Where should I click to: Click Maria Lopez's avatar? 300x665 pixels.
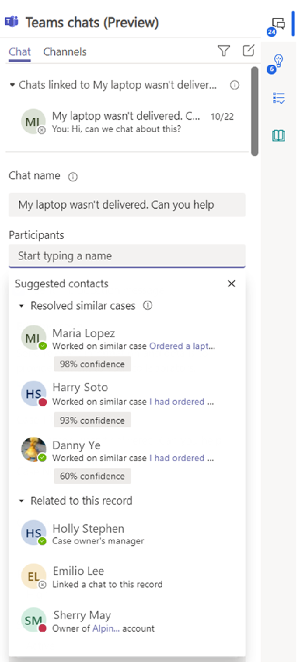click(x=33, y=338)
